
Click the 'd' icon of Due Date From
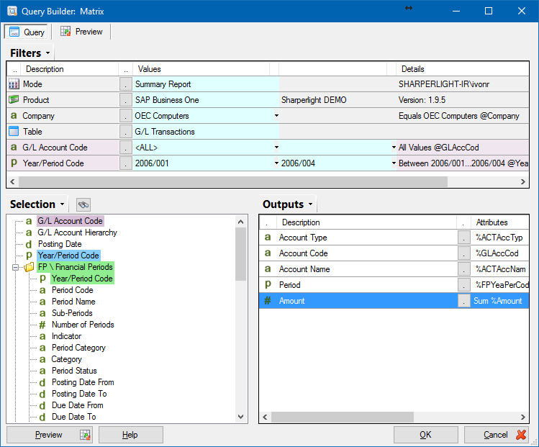pyautogui.click(x=42, y=405)
